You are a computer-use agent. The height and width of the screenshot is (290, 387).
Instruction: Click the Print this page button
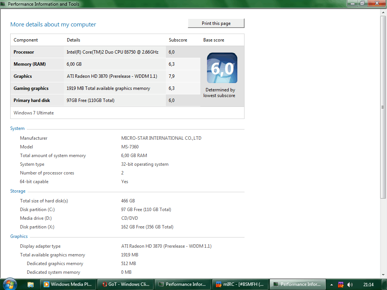point(216,23)
